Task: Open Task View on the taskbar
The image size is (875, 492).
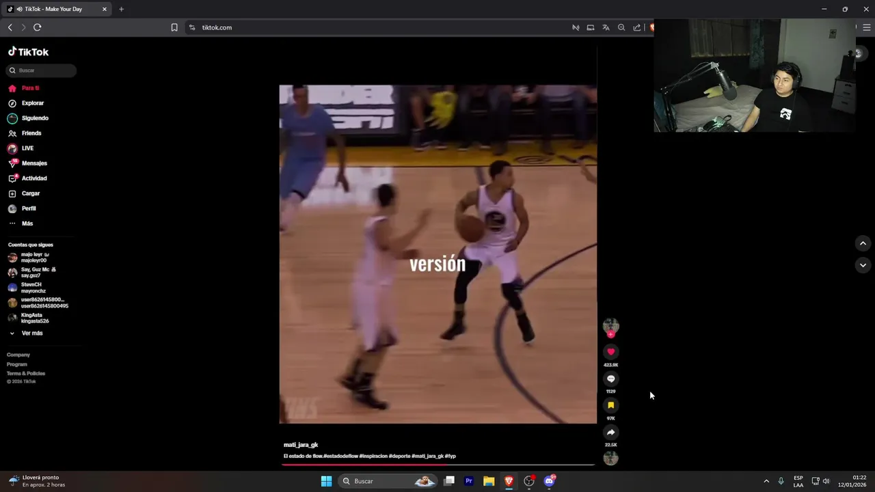Action: (x=449, y=481)
